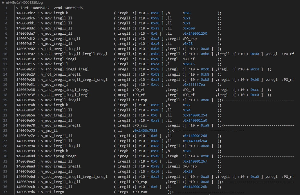Click the address 140059e75 on line 25

[25, 130]
